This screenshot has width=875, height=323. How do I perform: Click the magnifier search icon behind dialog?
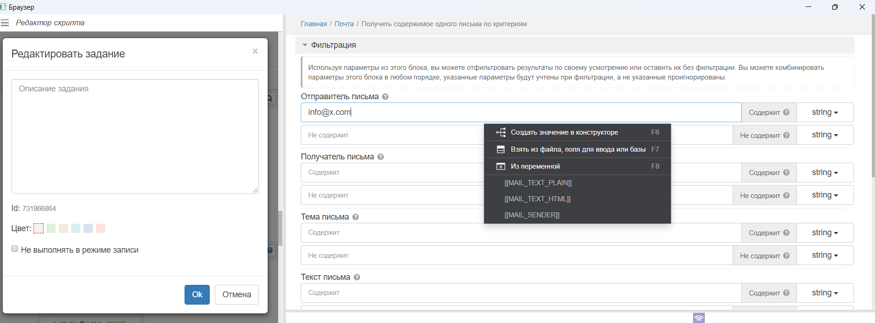(x=270, y=98)
